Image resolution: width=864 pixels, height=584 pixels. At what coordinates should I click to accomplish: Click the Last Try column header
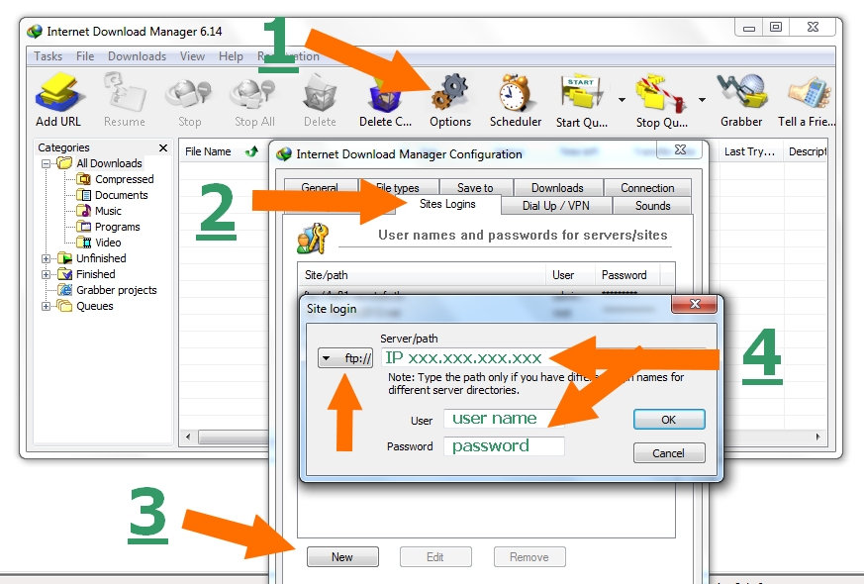coord(749,151)
